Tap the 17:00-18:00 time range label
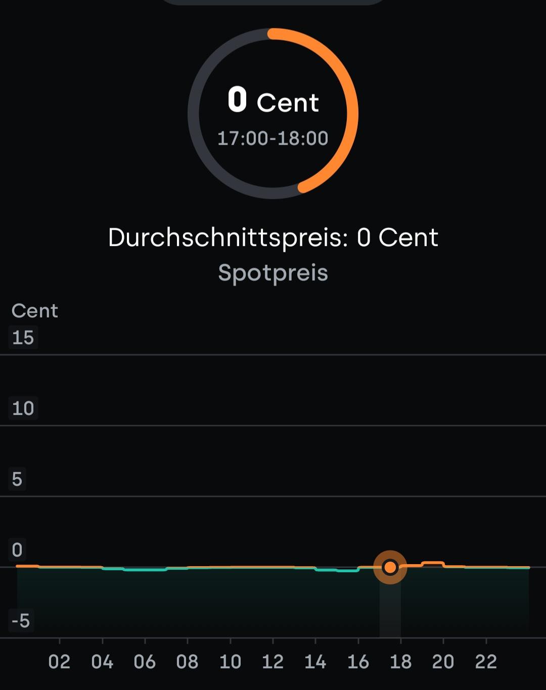The width and height of the screenshot is (546, 690). (273, 139)
